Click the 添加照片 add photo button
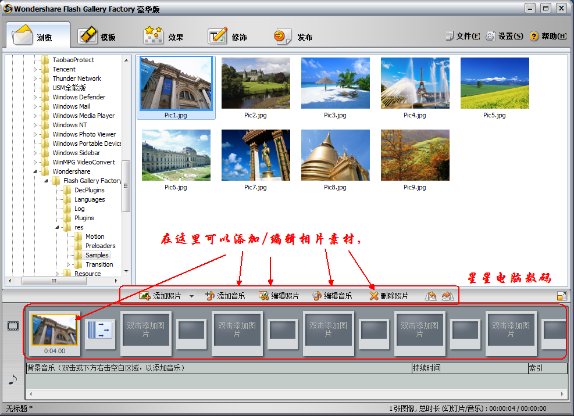This screenshot has width=574, height=416. (161, 296)
